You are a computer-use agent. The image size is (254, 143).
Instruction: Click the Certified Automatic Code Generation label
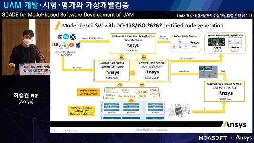click(88, 92)
